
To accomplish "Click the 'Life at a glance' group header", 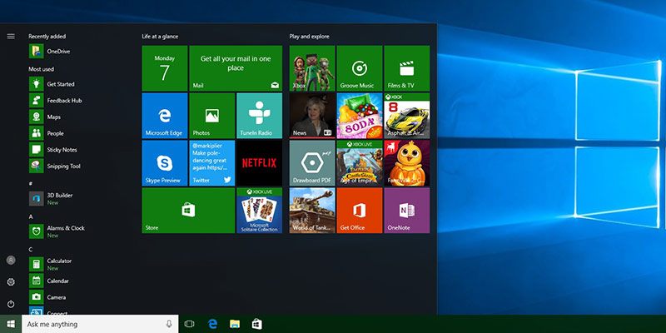I will [x=160, y=37].
